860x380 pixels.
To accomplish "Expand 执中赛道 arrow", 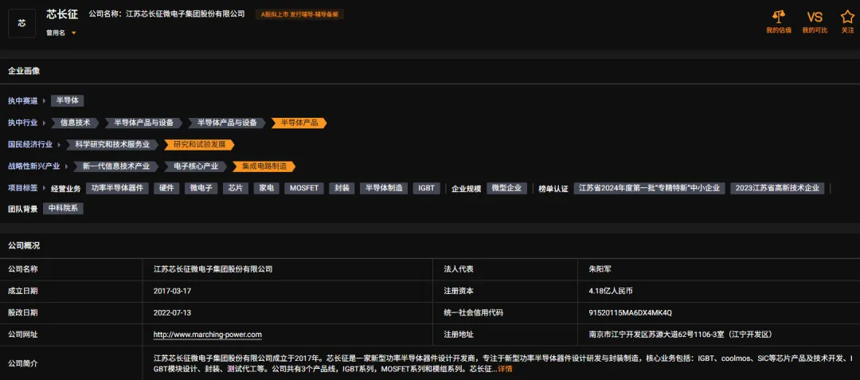I will (x=45, y=101).
